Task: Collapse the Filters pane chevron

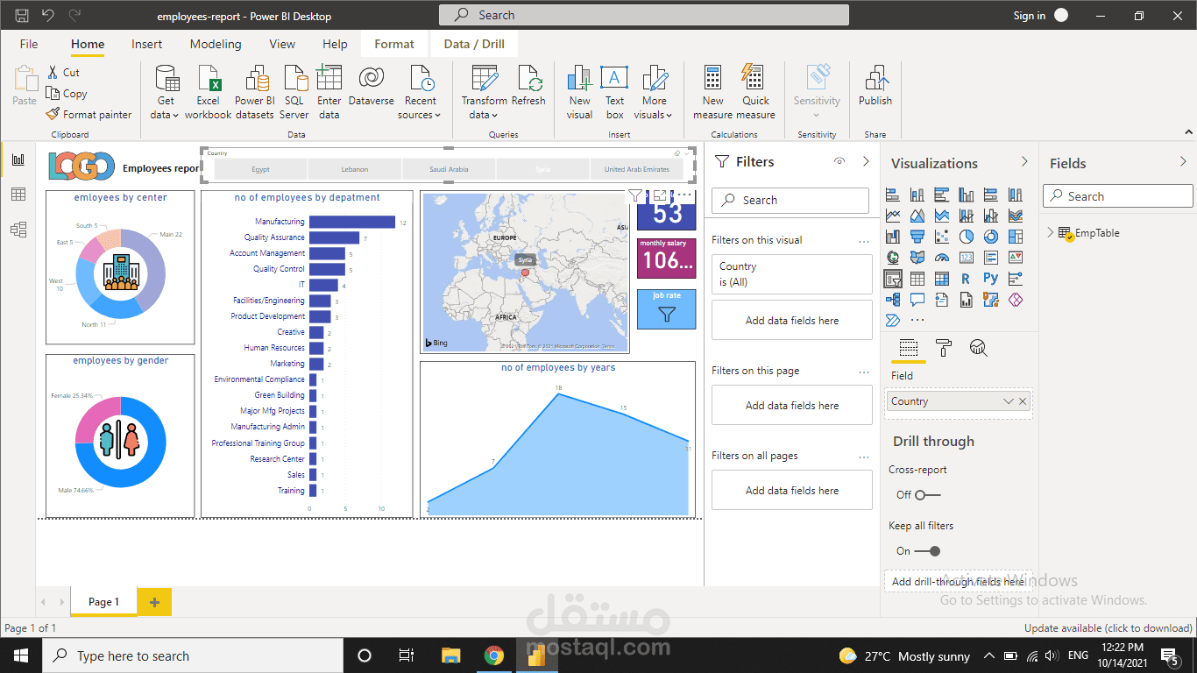Action: (x=866, y=161)
